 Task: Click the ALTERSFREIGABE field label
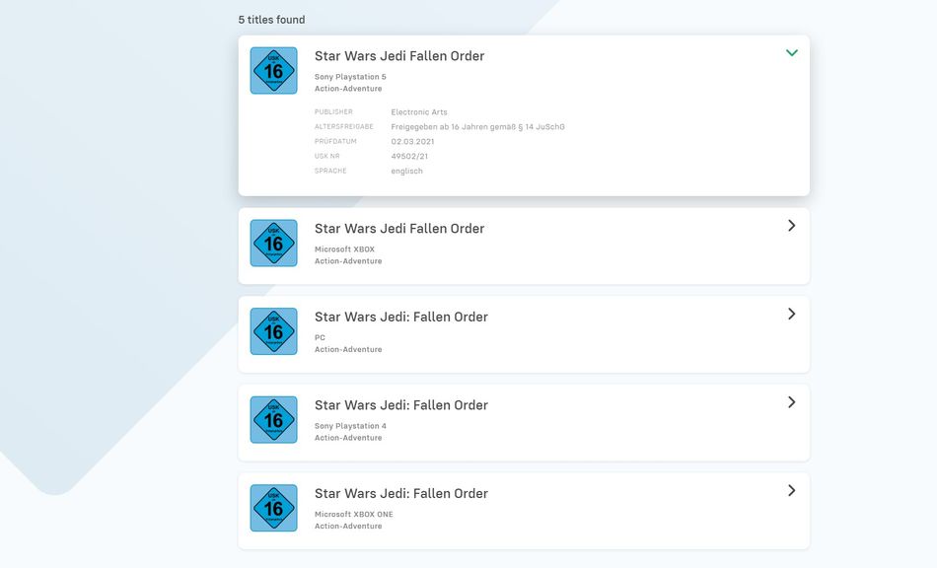tap(343, 126)
